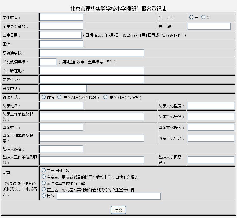Click the 国籍 input field
The image size is (237, 218).
pos(61,44)
